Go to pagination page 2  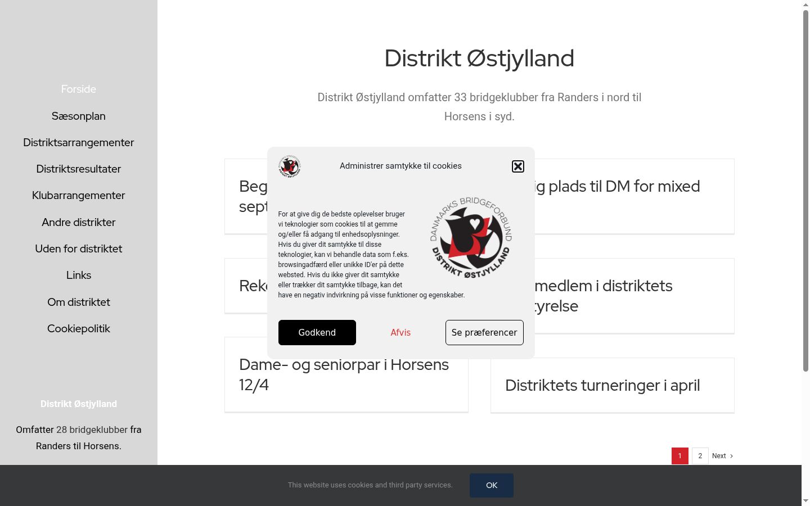click(700, 456)
